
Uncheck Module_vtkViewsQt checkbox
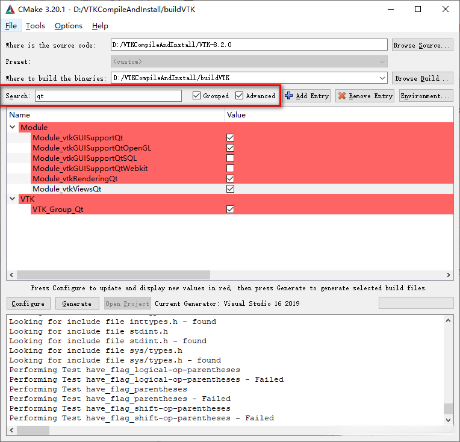click(230, 189)
